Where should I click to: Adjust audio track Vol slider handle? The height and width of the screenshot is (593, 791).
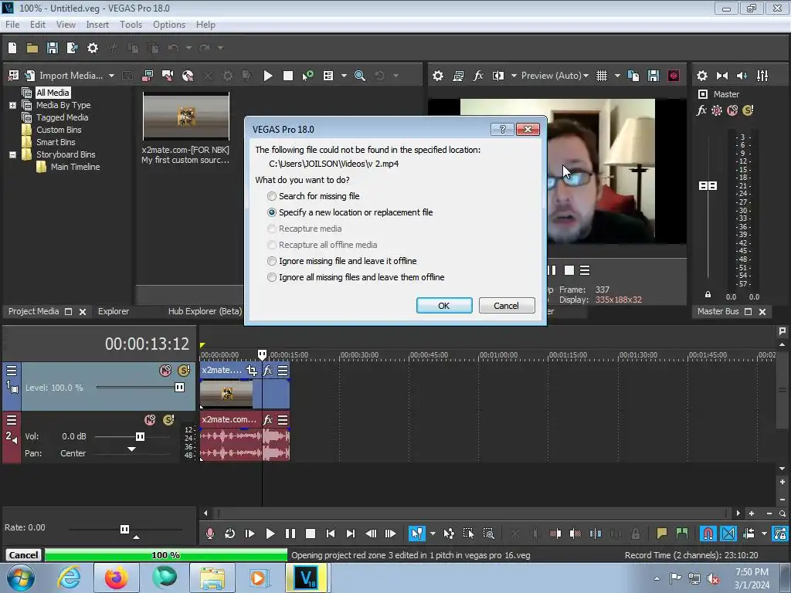point(141,437)
